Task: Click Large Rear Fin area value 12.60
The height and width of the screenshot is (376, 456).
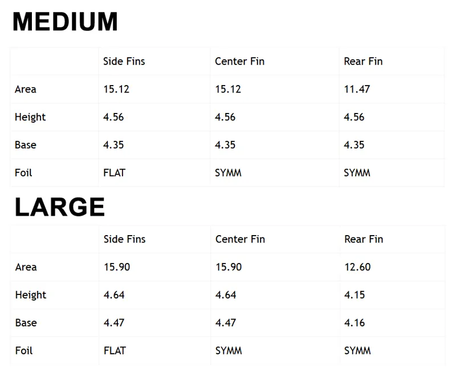Action: pyautogui.click(x=357, y=267)
